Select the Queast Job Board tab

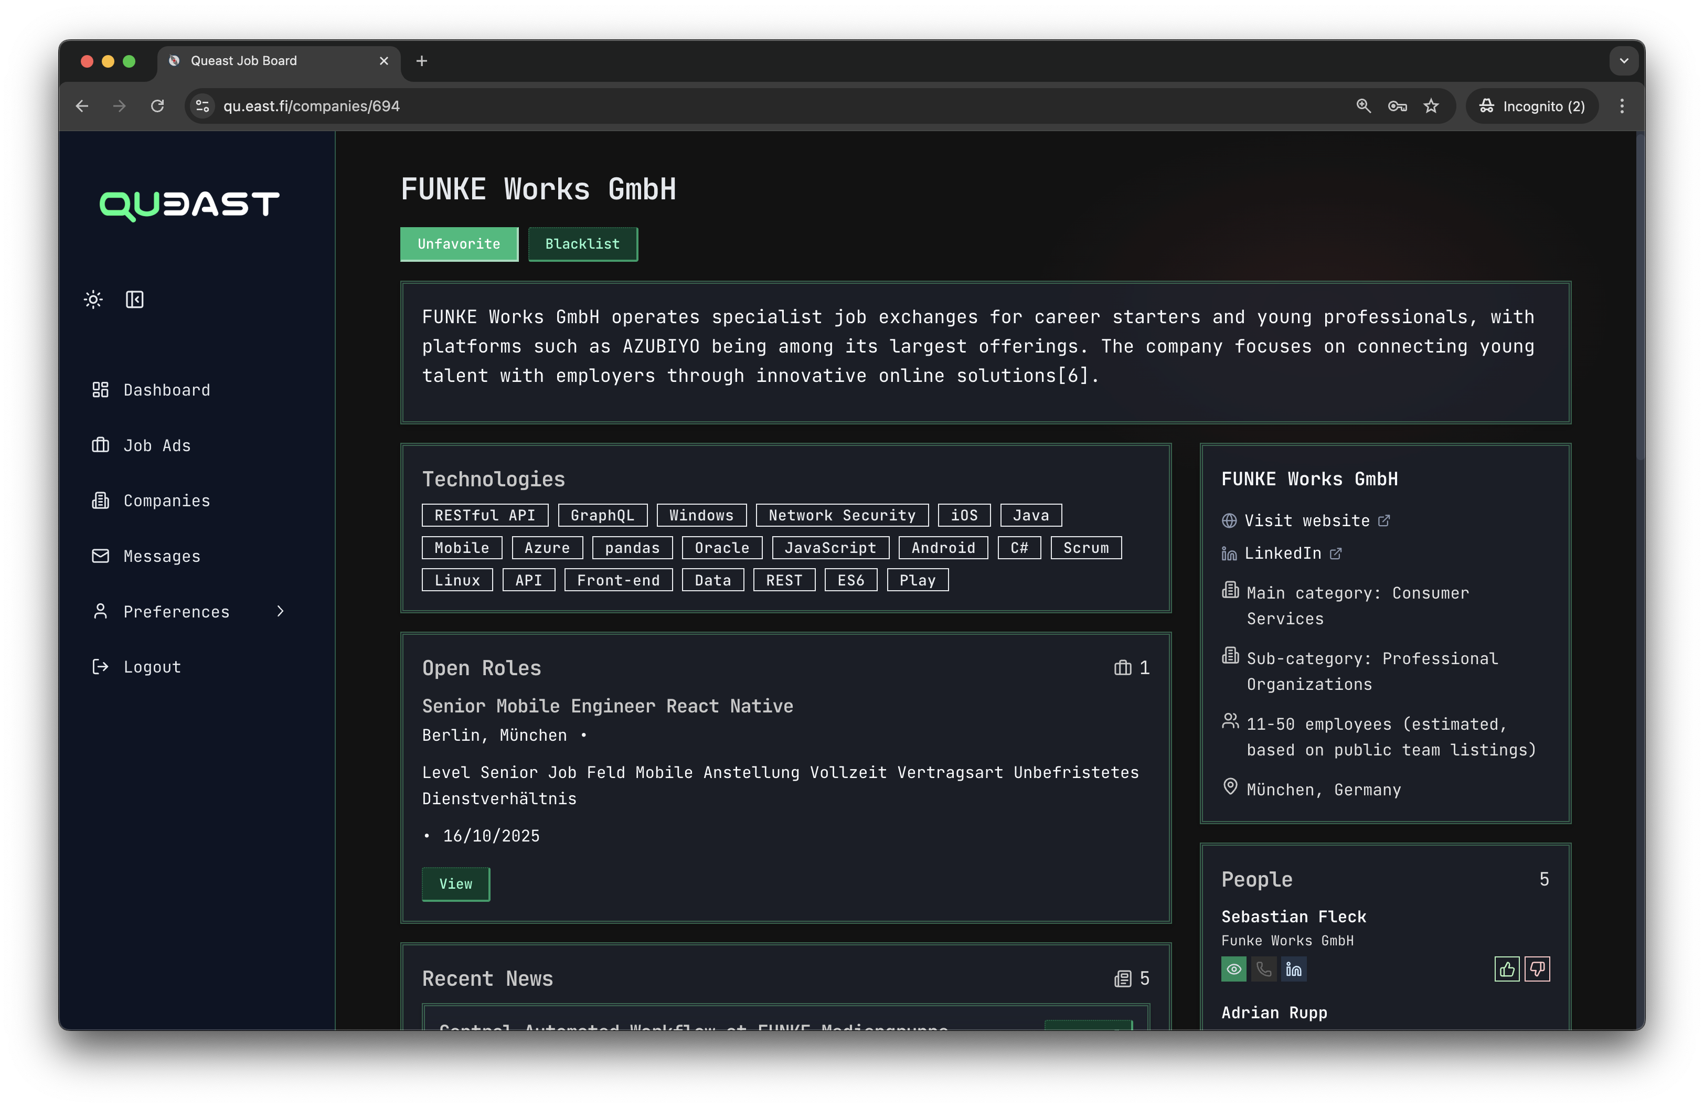[243, 61]
